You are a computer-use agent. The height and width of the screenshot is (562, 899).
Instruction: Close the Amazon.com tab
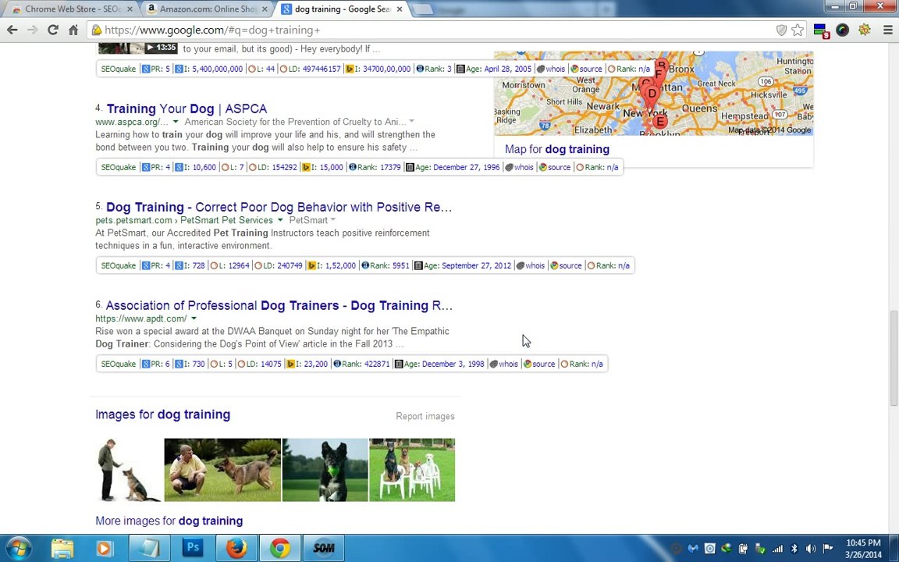(x=265, y=9)
